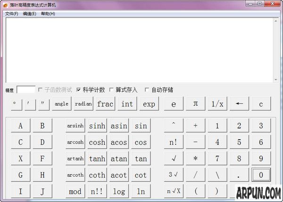This screenshot has height=202, width=283.
Task: Open the 帮助(H) menu
Action: pos(48,14)
